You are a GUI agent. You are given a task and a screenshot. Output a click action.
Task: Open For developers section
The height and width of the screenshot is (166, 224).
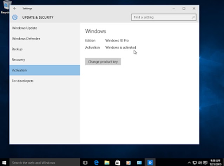coord(45,81)
